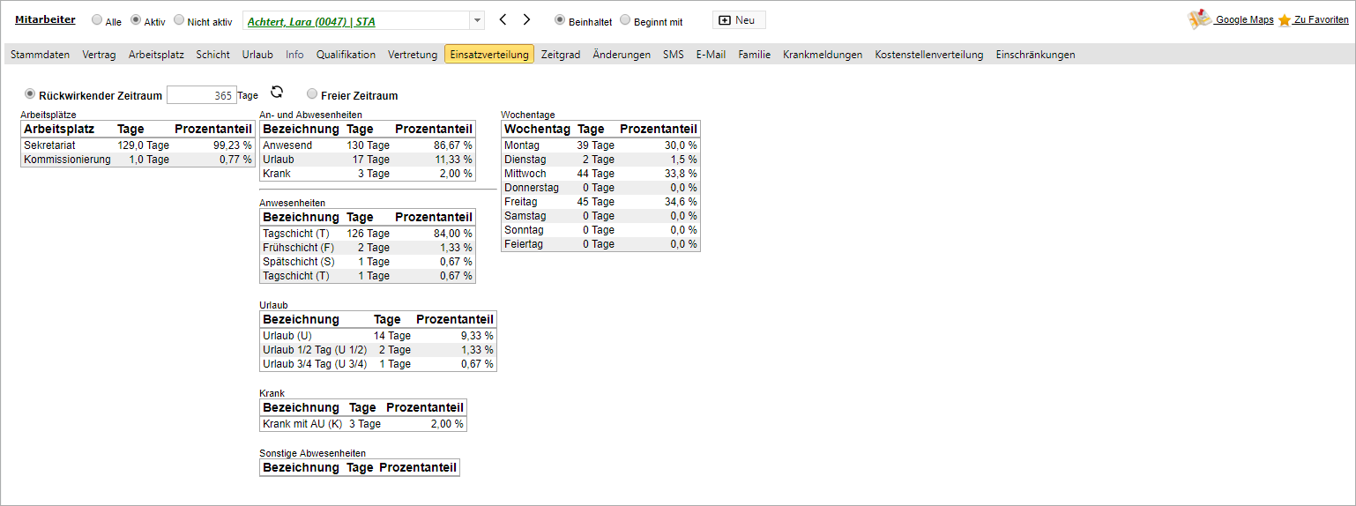Switch to the E-Mail tab

(711, 55)
